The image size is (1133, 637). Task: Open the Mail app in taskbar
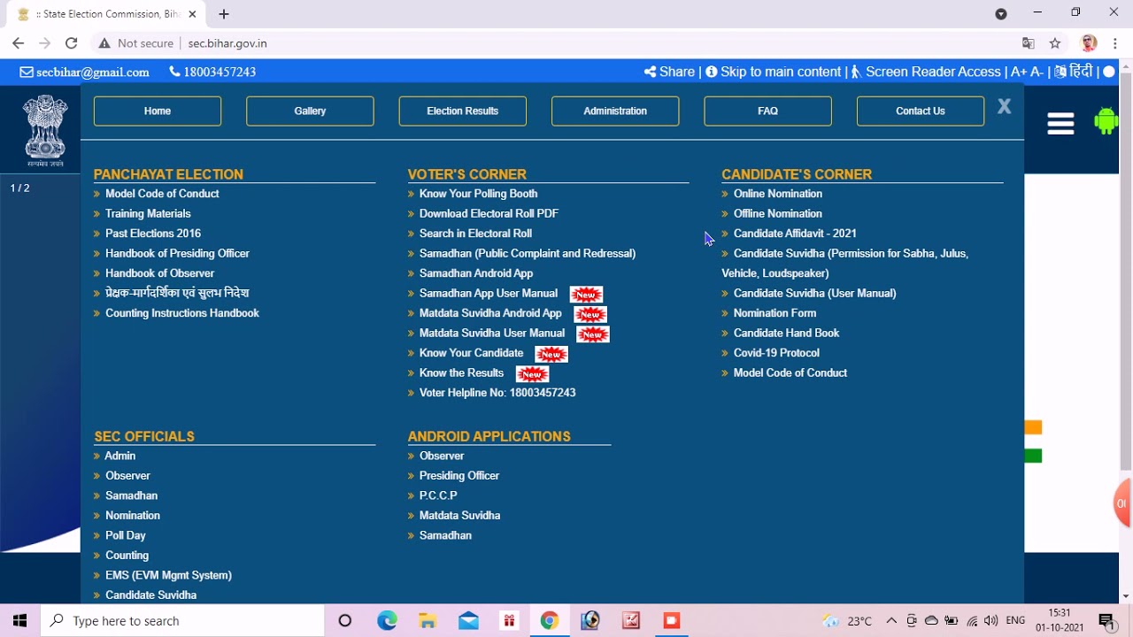click(x=468, y=621)
